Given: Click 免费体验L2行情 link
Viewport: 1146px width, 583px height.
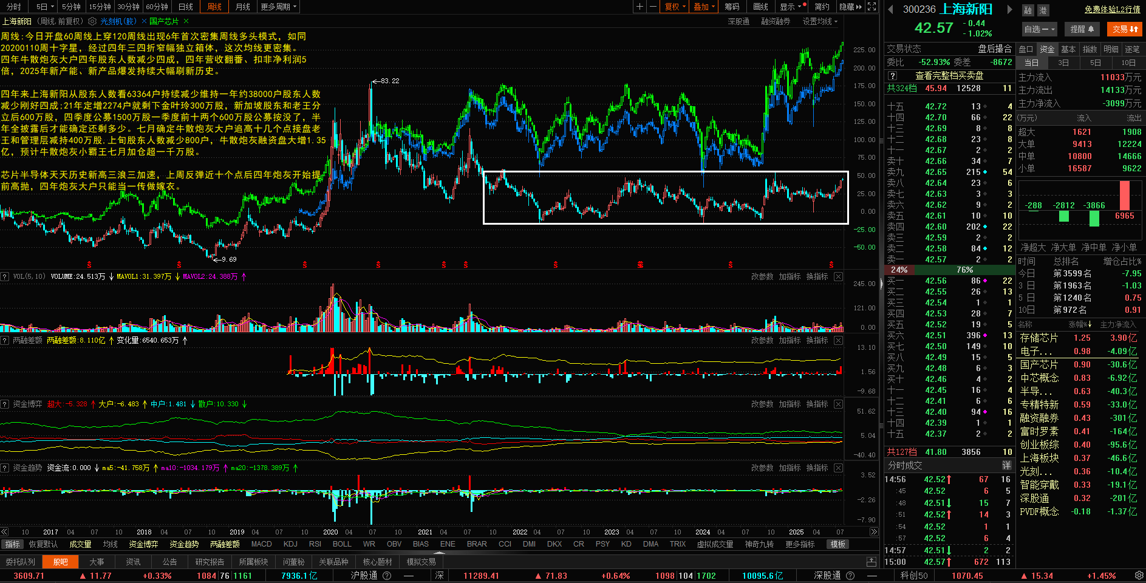Looking at the screenshot, I should (1113, 9).
